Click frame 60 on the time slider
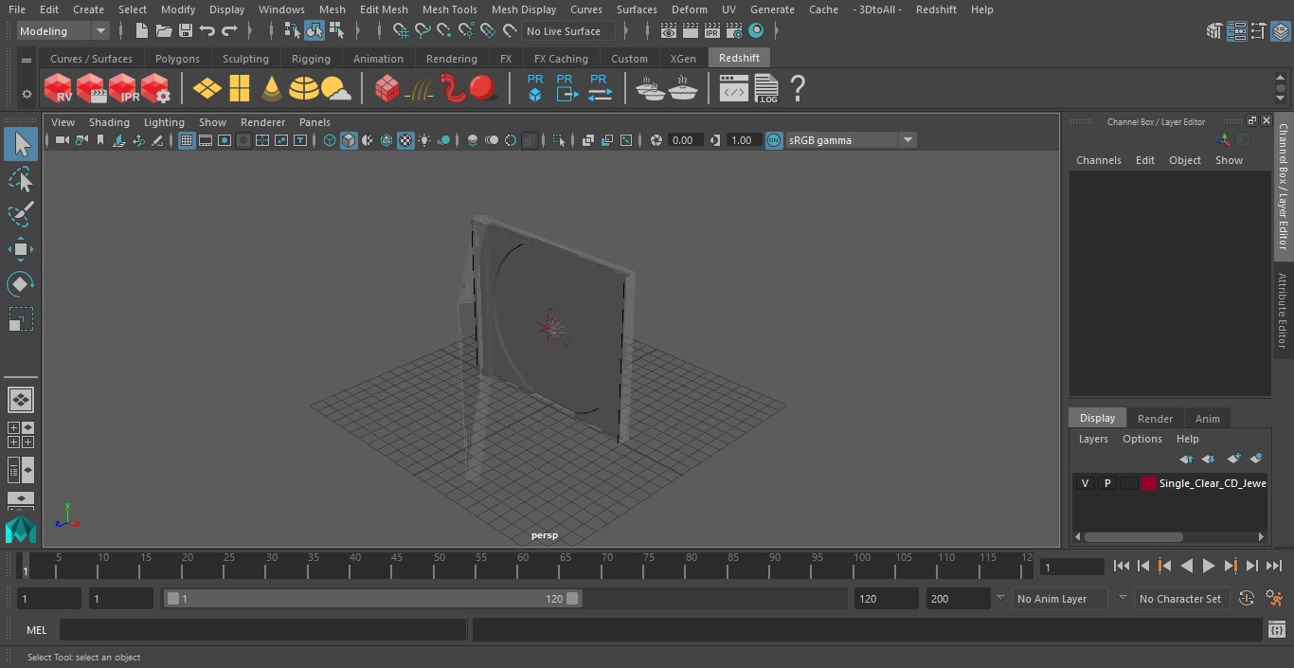 523,566
